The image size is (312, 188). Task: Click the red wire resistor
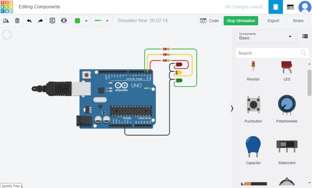tap(166, 60)
